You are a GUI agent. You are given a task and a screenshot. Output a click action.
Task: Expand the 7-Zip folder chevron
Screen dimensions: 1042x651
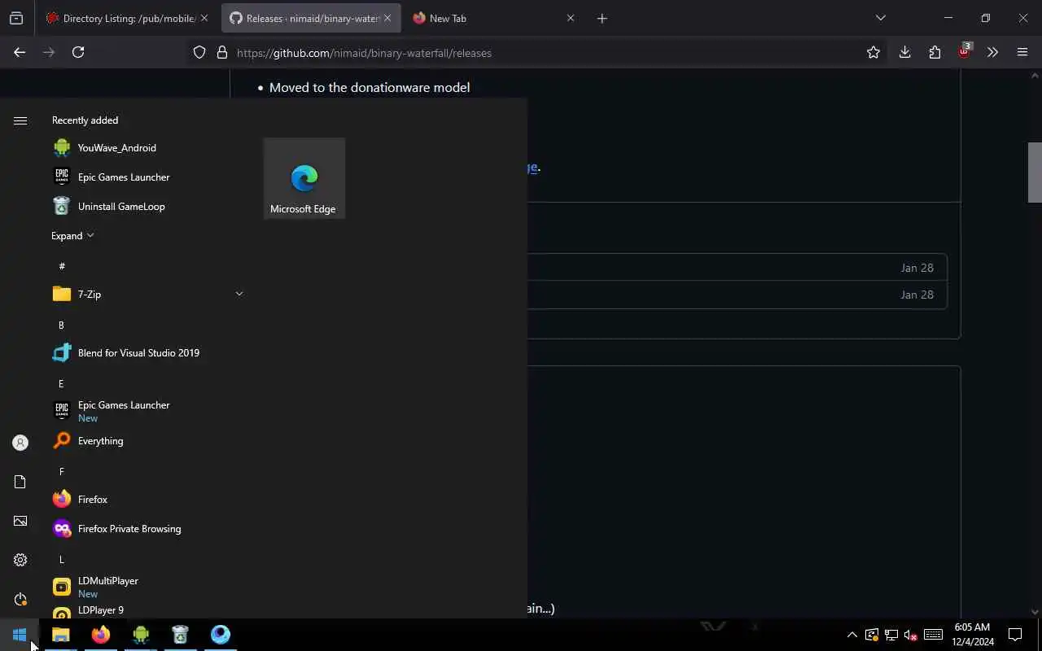pyautogui.click(x=239, y=294)
